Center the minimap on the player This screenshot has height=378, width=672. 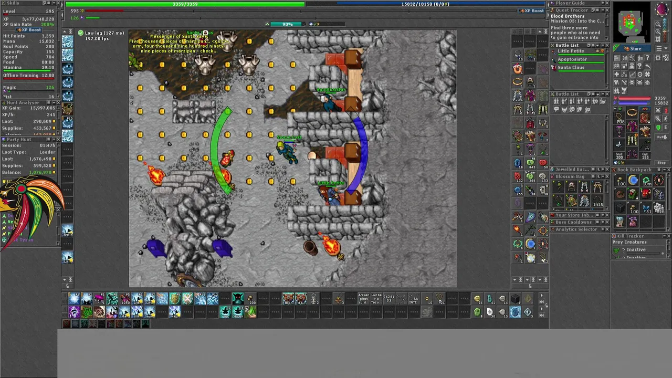[658, 39]
